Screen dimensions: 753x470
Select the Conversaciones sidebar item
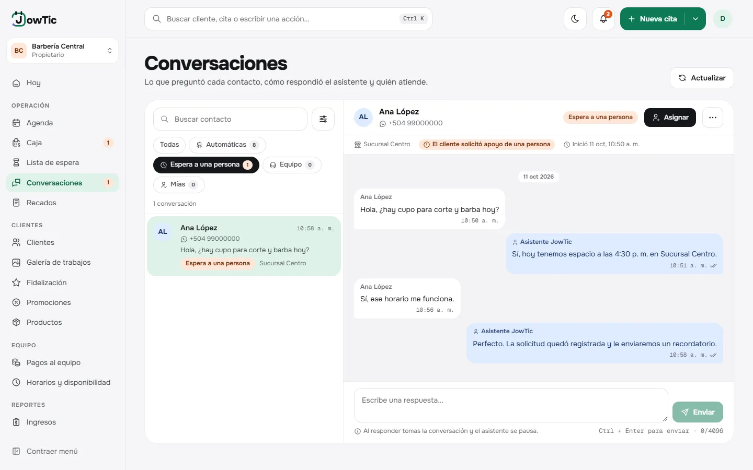click(62, 183)
